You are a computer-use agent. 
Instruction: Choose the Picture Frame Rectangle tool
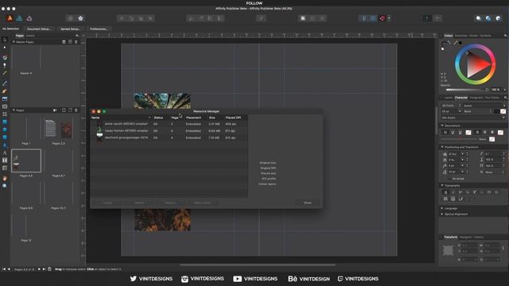(5, 106)
